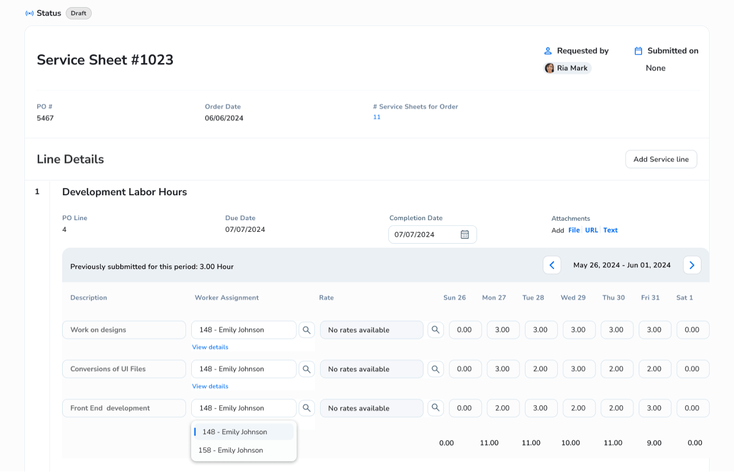734x472 pixels.
Task: Click the Service Sheet #1023 heading
Action: (x=105, y=60)
